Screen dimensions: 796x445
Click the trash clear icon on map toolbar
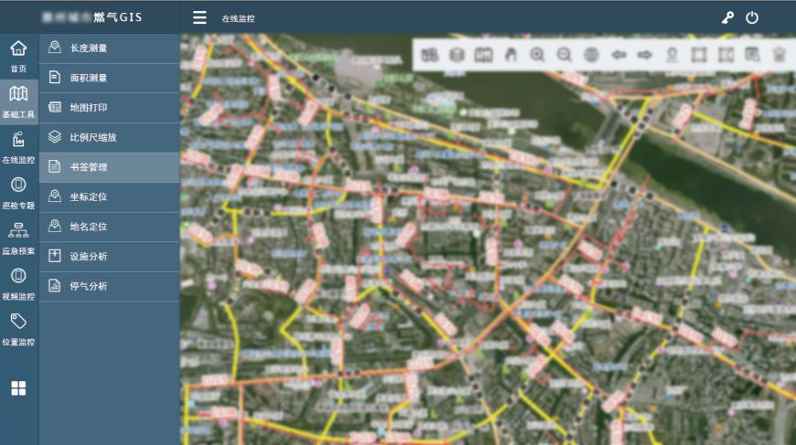pyautogui.click(x=780, y=55)
